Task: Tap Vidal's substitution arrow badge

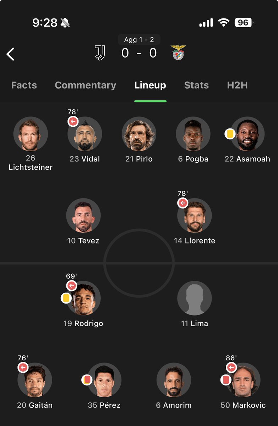Action: (x=73, y=122)
